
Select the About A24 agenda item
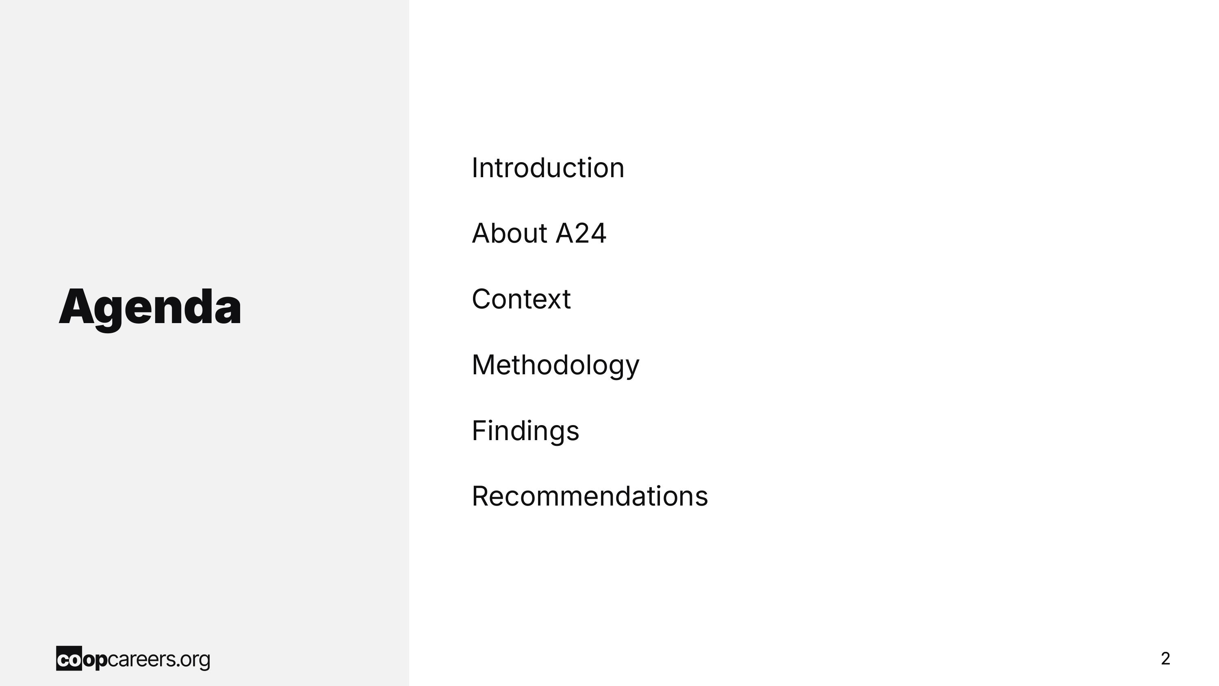point(539,233)
